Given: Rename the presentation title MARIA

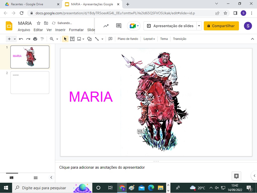Looking at the screenshot, I should 25,23.
